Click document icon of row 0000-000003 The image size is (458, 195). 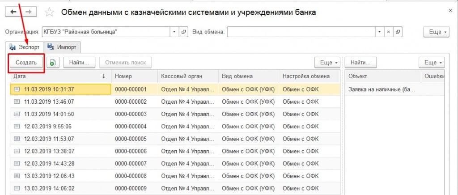coord(17,114)
